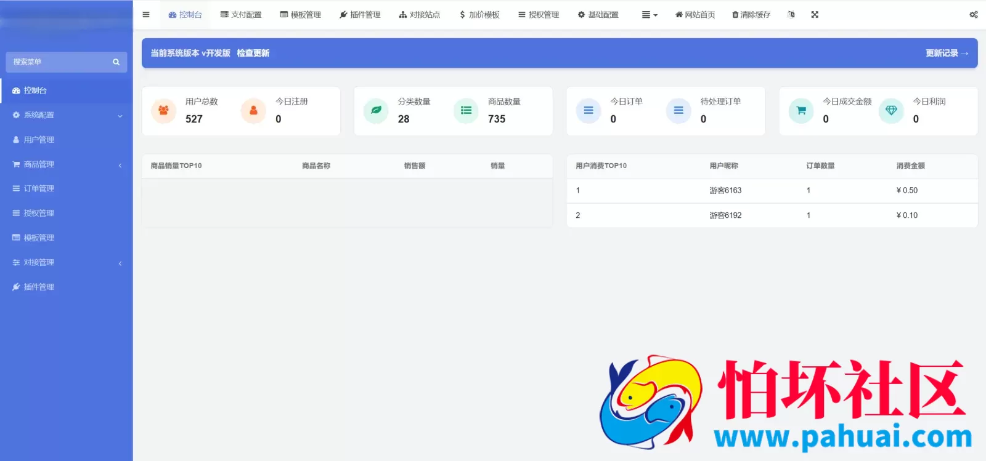986x461 pixels.
Task: Click the 检查更新 link in banner
Action: 253,54
